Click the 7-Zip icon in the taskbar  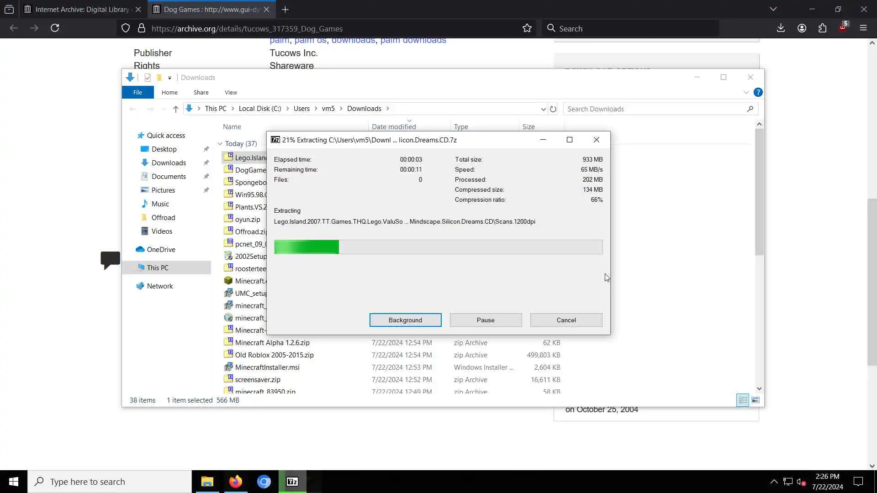click(x=292, y=482)
